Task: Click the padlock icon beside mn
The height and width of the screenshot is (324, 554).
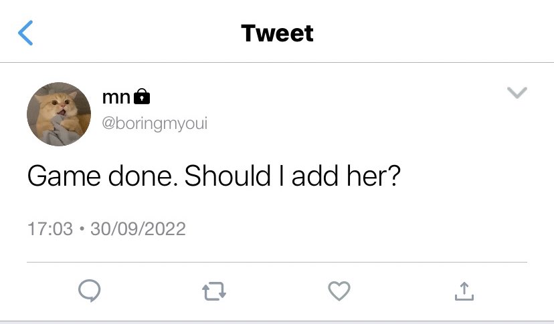Action: tap(142, 96)
